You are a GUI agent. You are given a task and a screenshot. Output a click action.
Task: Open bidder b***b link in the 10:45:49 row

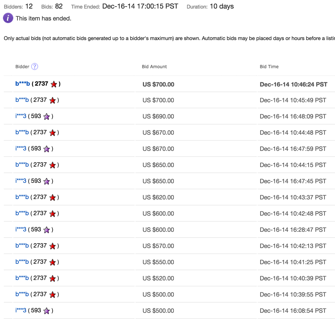pyautogui.click(x=22, y=100)
